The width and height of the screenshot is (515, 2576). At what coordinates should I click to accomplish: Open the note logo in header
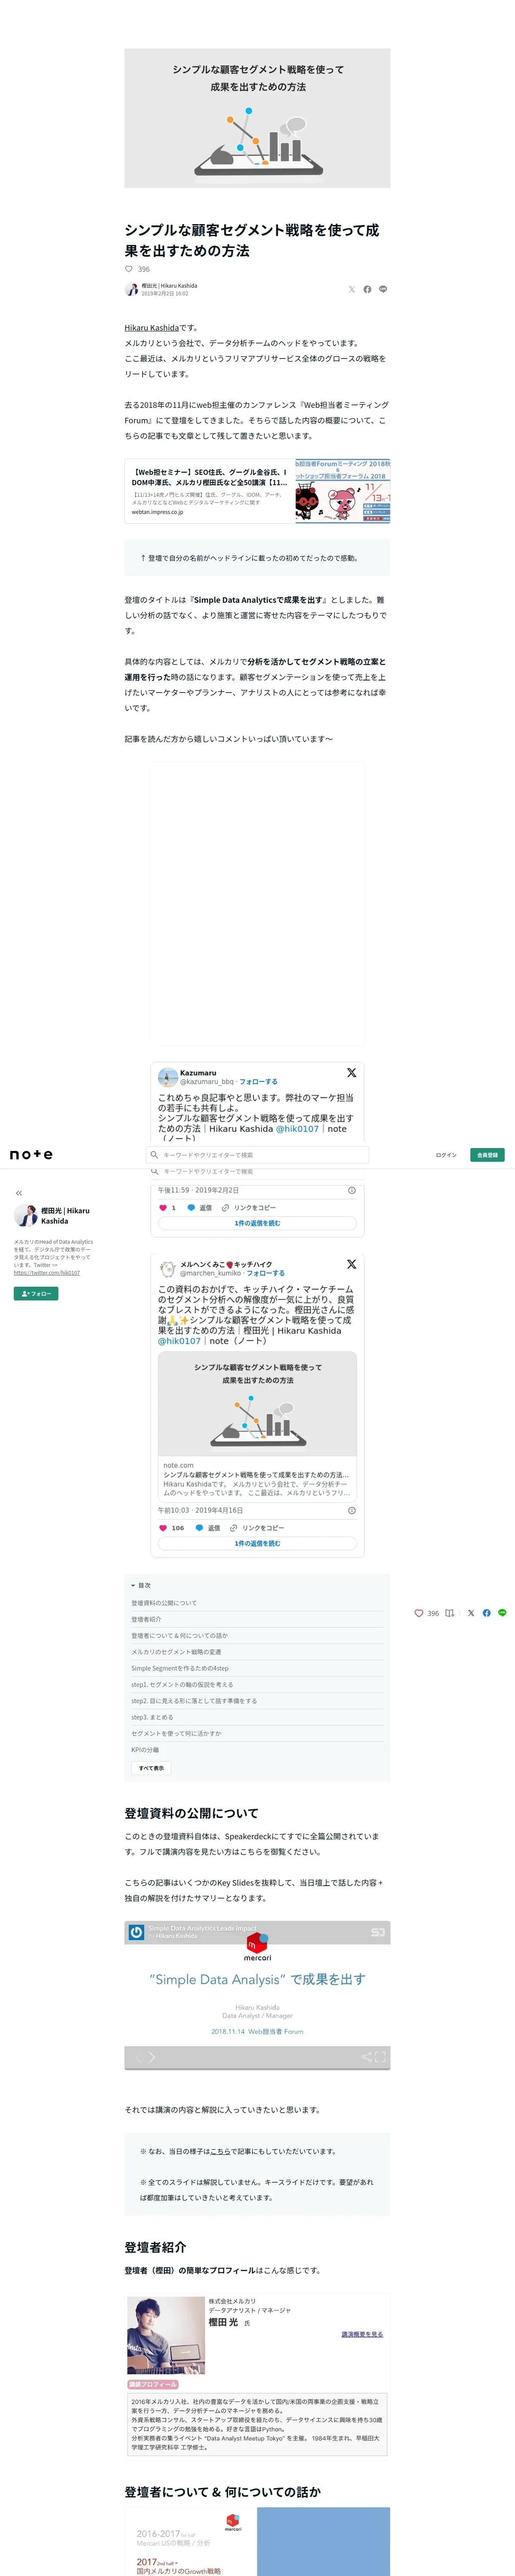tap(31, 1154)
